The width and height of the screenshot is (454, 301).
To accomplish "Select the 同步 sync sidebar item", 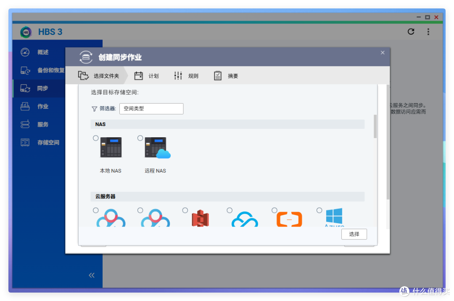I will pos(39,88).
